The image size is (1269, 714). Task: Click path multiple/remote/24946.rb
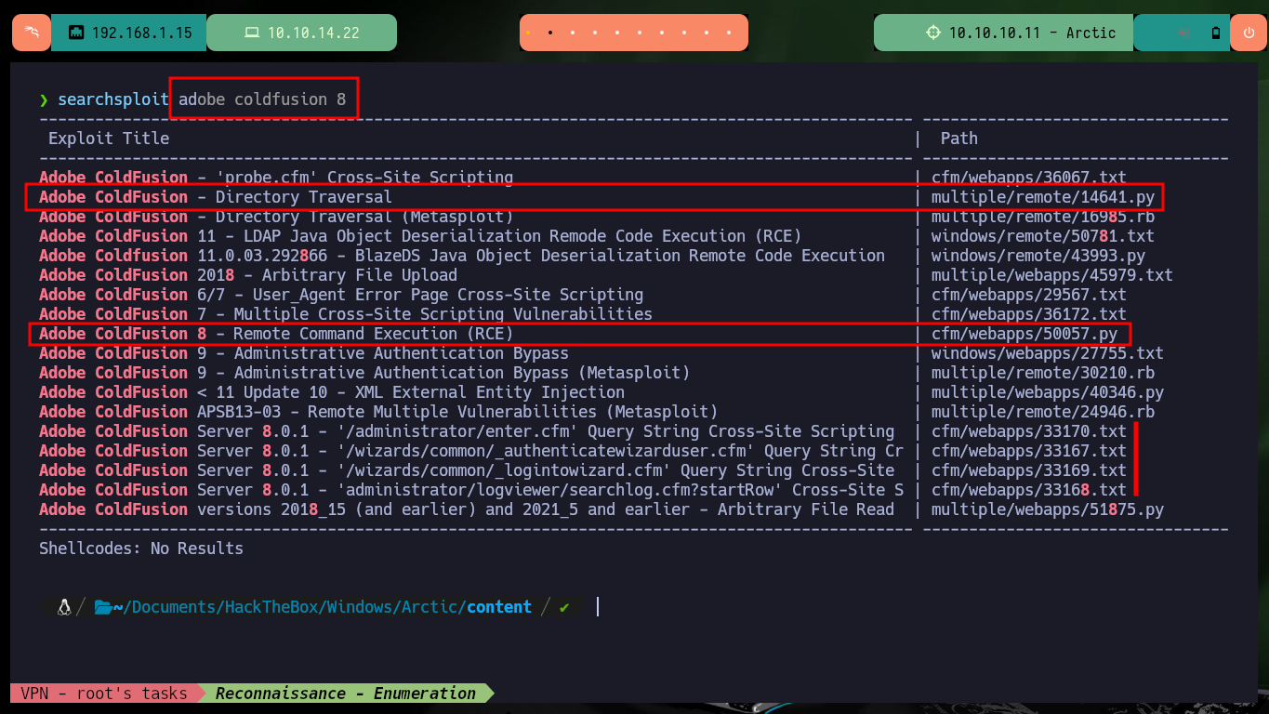(x=1043, y=412)
